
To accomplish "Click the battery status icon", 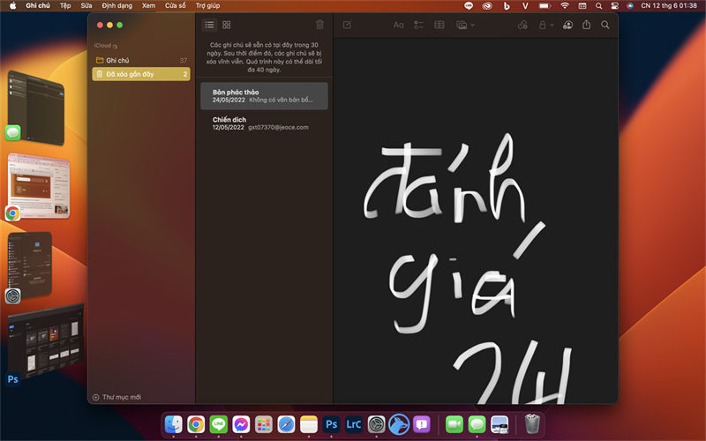I will [x=545, y=6].
